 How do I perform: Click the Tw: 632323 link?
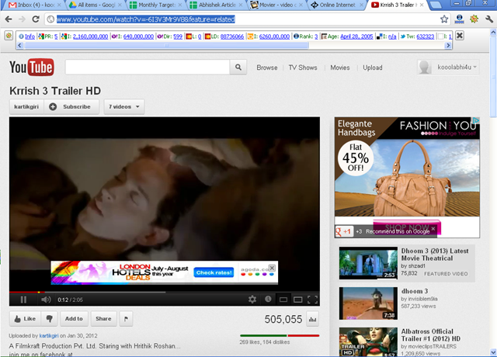pyautogui.click(x=425, y=36)
